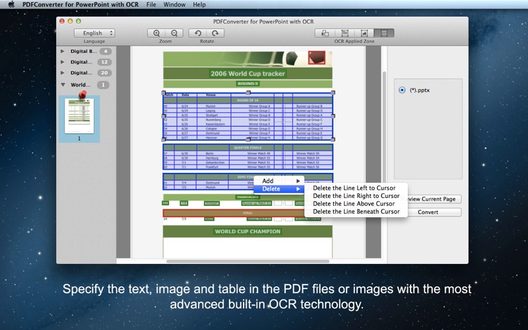Select the (*).pptx output format radio button
This screenshot has width=528, height=330.
(x=402, y=90)
